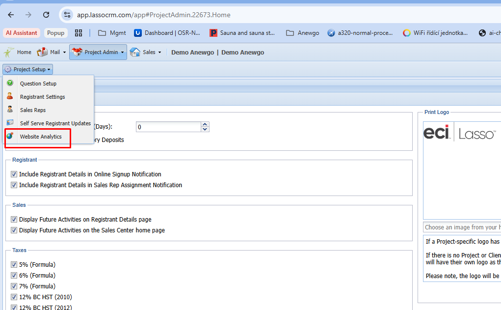Select Website Analytics from the menu

41,137
